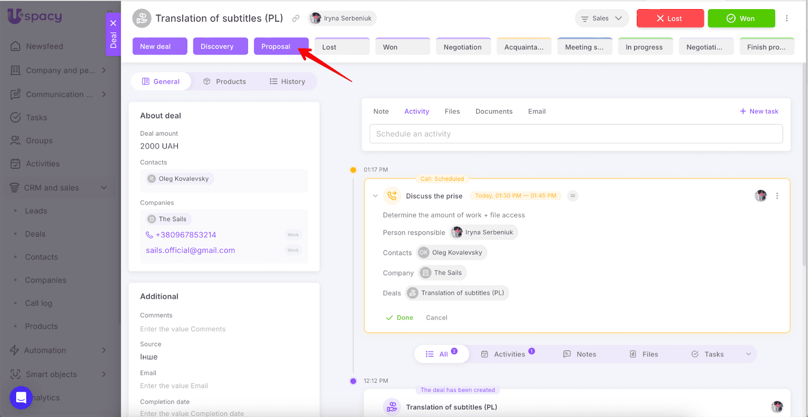This screenshot has height=417, width=808.
Task: Open the chat support bubble icon
Action: [x=21, y=398]
